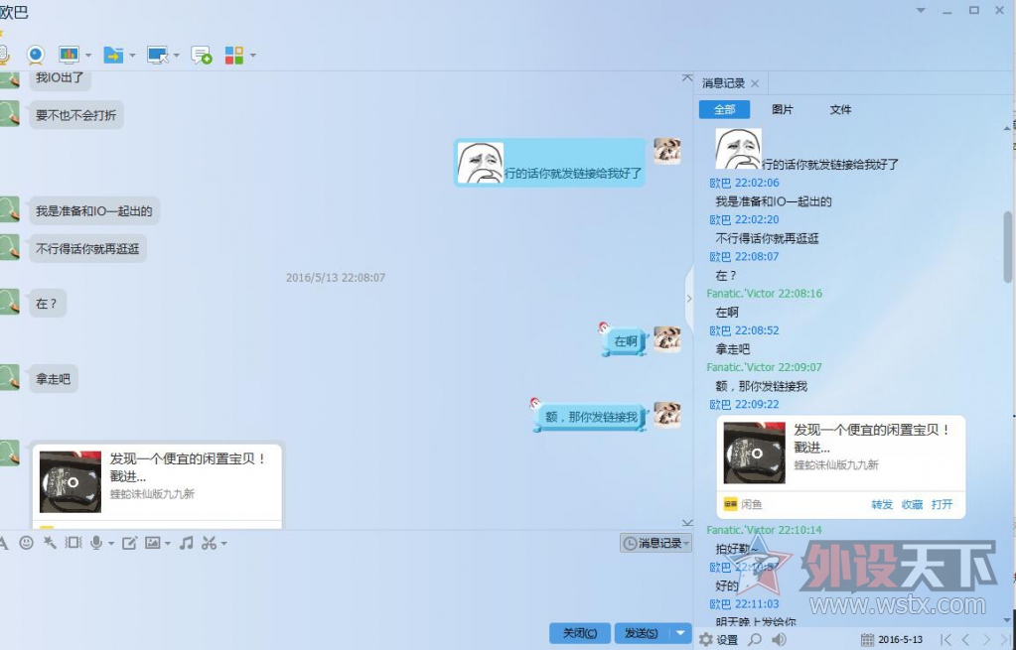Screen dimensions: 1016x650
Task: Click the screenshot scissors icon
Action: pos(209,543)
